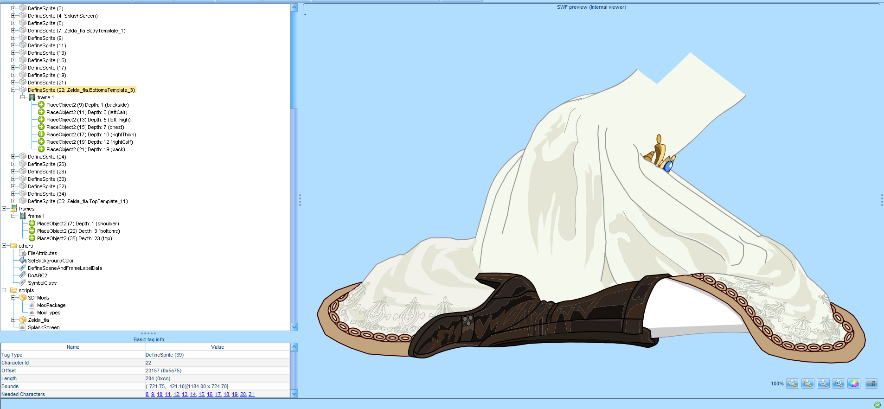Open needed character link 21
Image resolution: width=884 pixels, height=409 pixels.
click(x=251, y=394)
